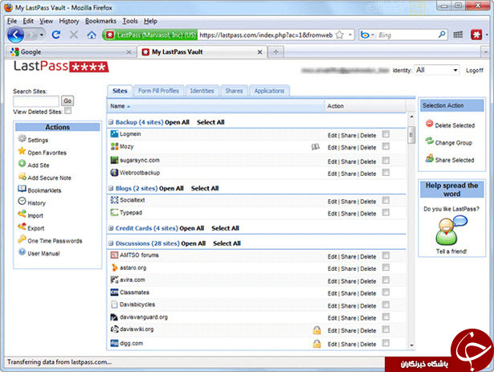The image size is (494, 372).
Task: Click the One Time Passwords key icon
Action: pos(22,239)
